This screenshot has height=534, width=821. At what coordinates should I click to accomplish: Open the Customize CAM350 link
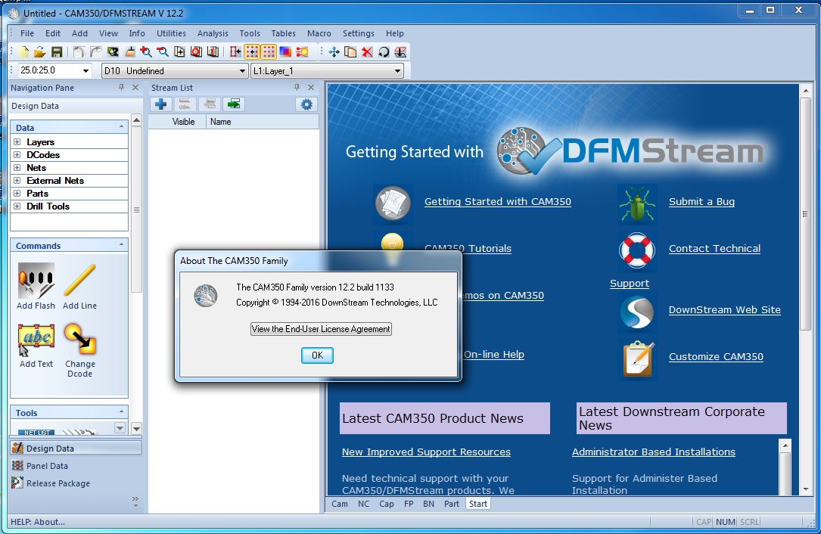[716, 356]
